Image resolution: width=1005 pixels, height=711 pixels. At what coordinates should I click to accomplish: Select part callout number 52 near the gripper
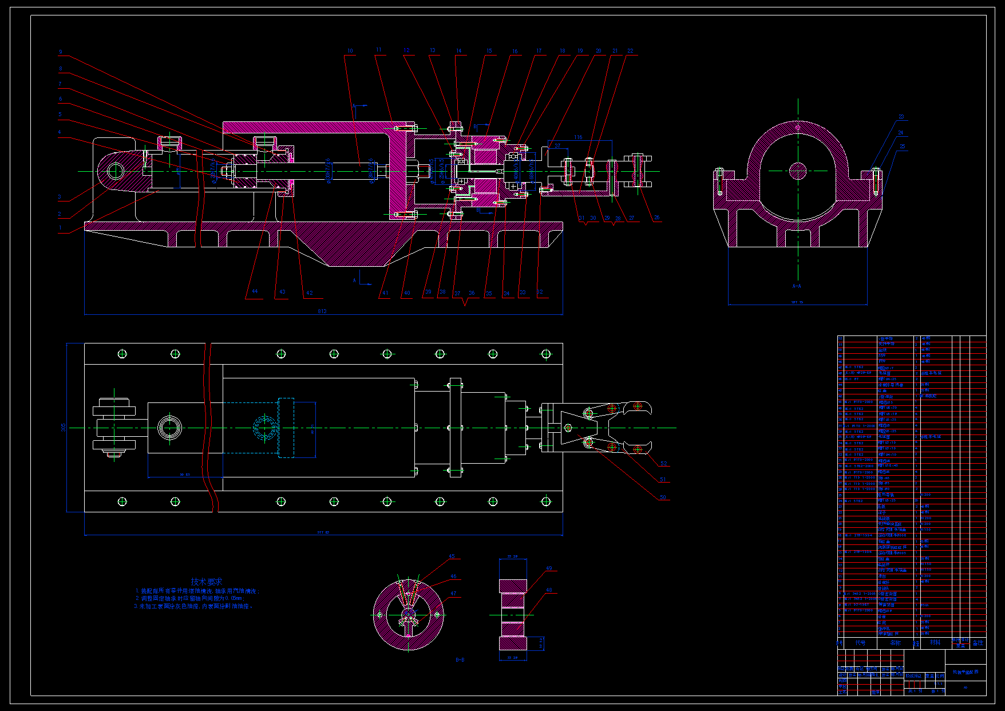click(664, 464)
